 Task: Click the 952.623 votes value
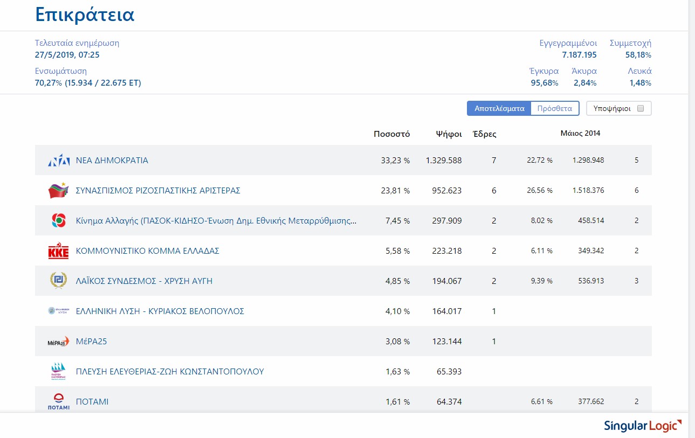click(x=447, y=191)
